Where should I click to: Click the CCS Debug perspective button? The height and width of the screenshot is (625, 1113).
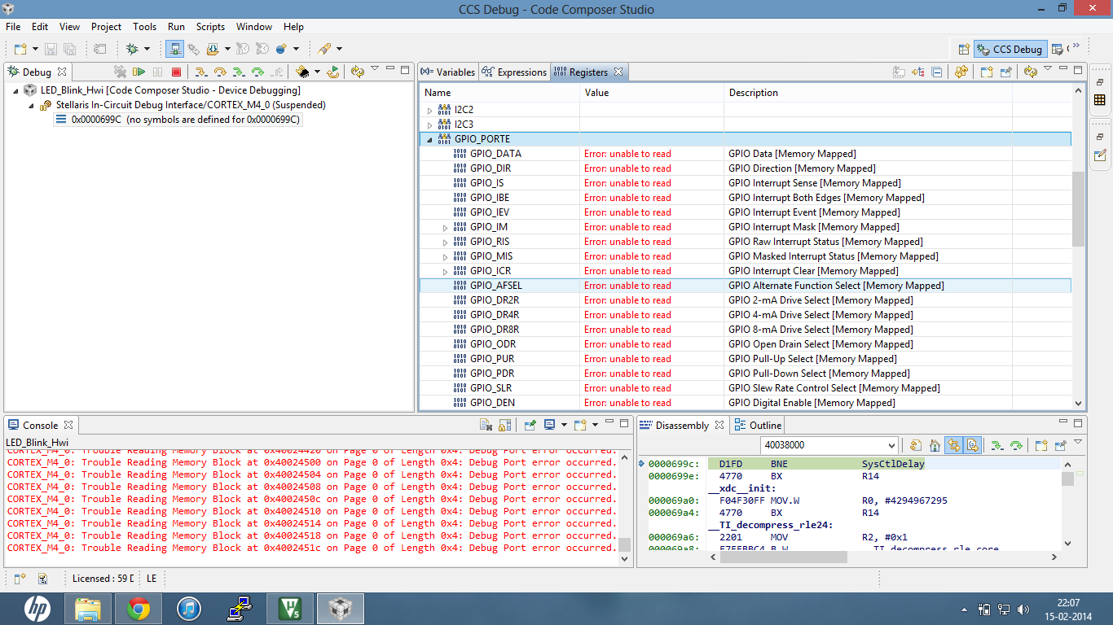coord(1010,49)
